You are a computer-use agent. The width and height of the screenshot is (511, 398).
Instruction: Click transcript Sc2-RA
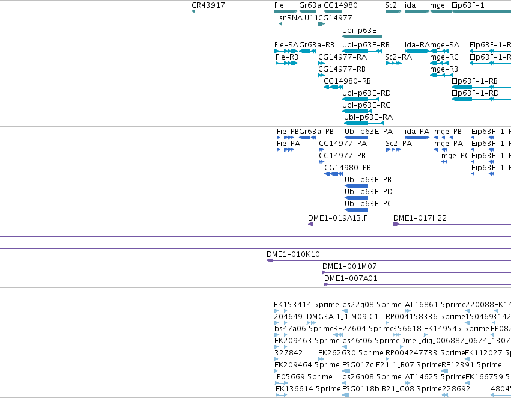(x=399, y=57)
